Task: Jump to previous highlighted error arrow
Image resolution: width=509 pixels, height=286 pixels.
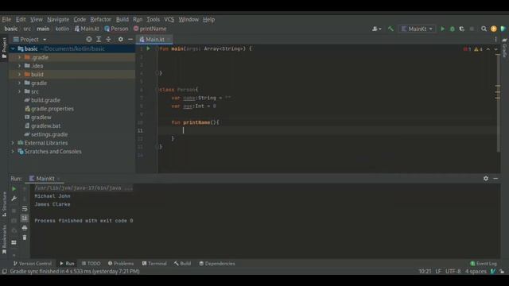Action: [488, 49]
